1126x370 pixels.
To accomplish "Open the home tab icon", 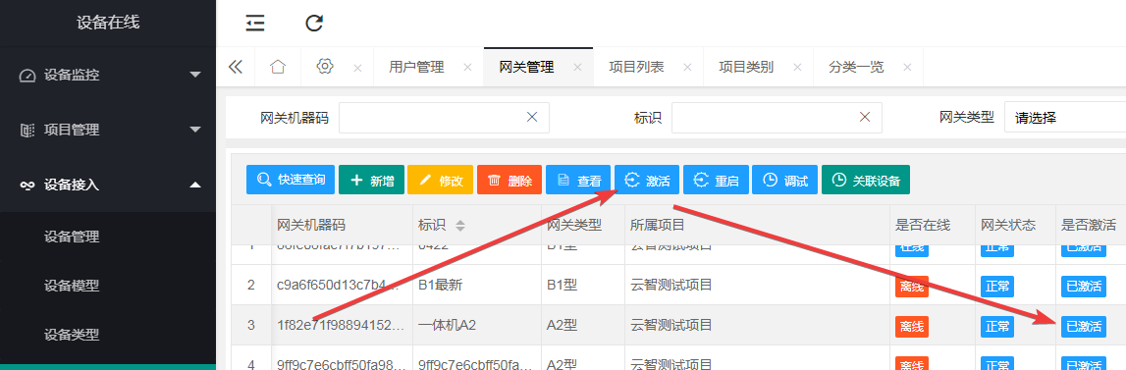I will pyautogui.click(x=278, y=67).
